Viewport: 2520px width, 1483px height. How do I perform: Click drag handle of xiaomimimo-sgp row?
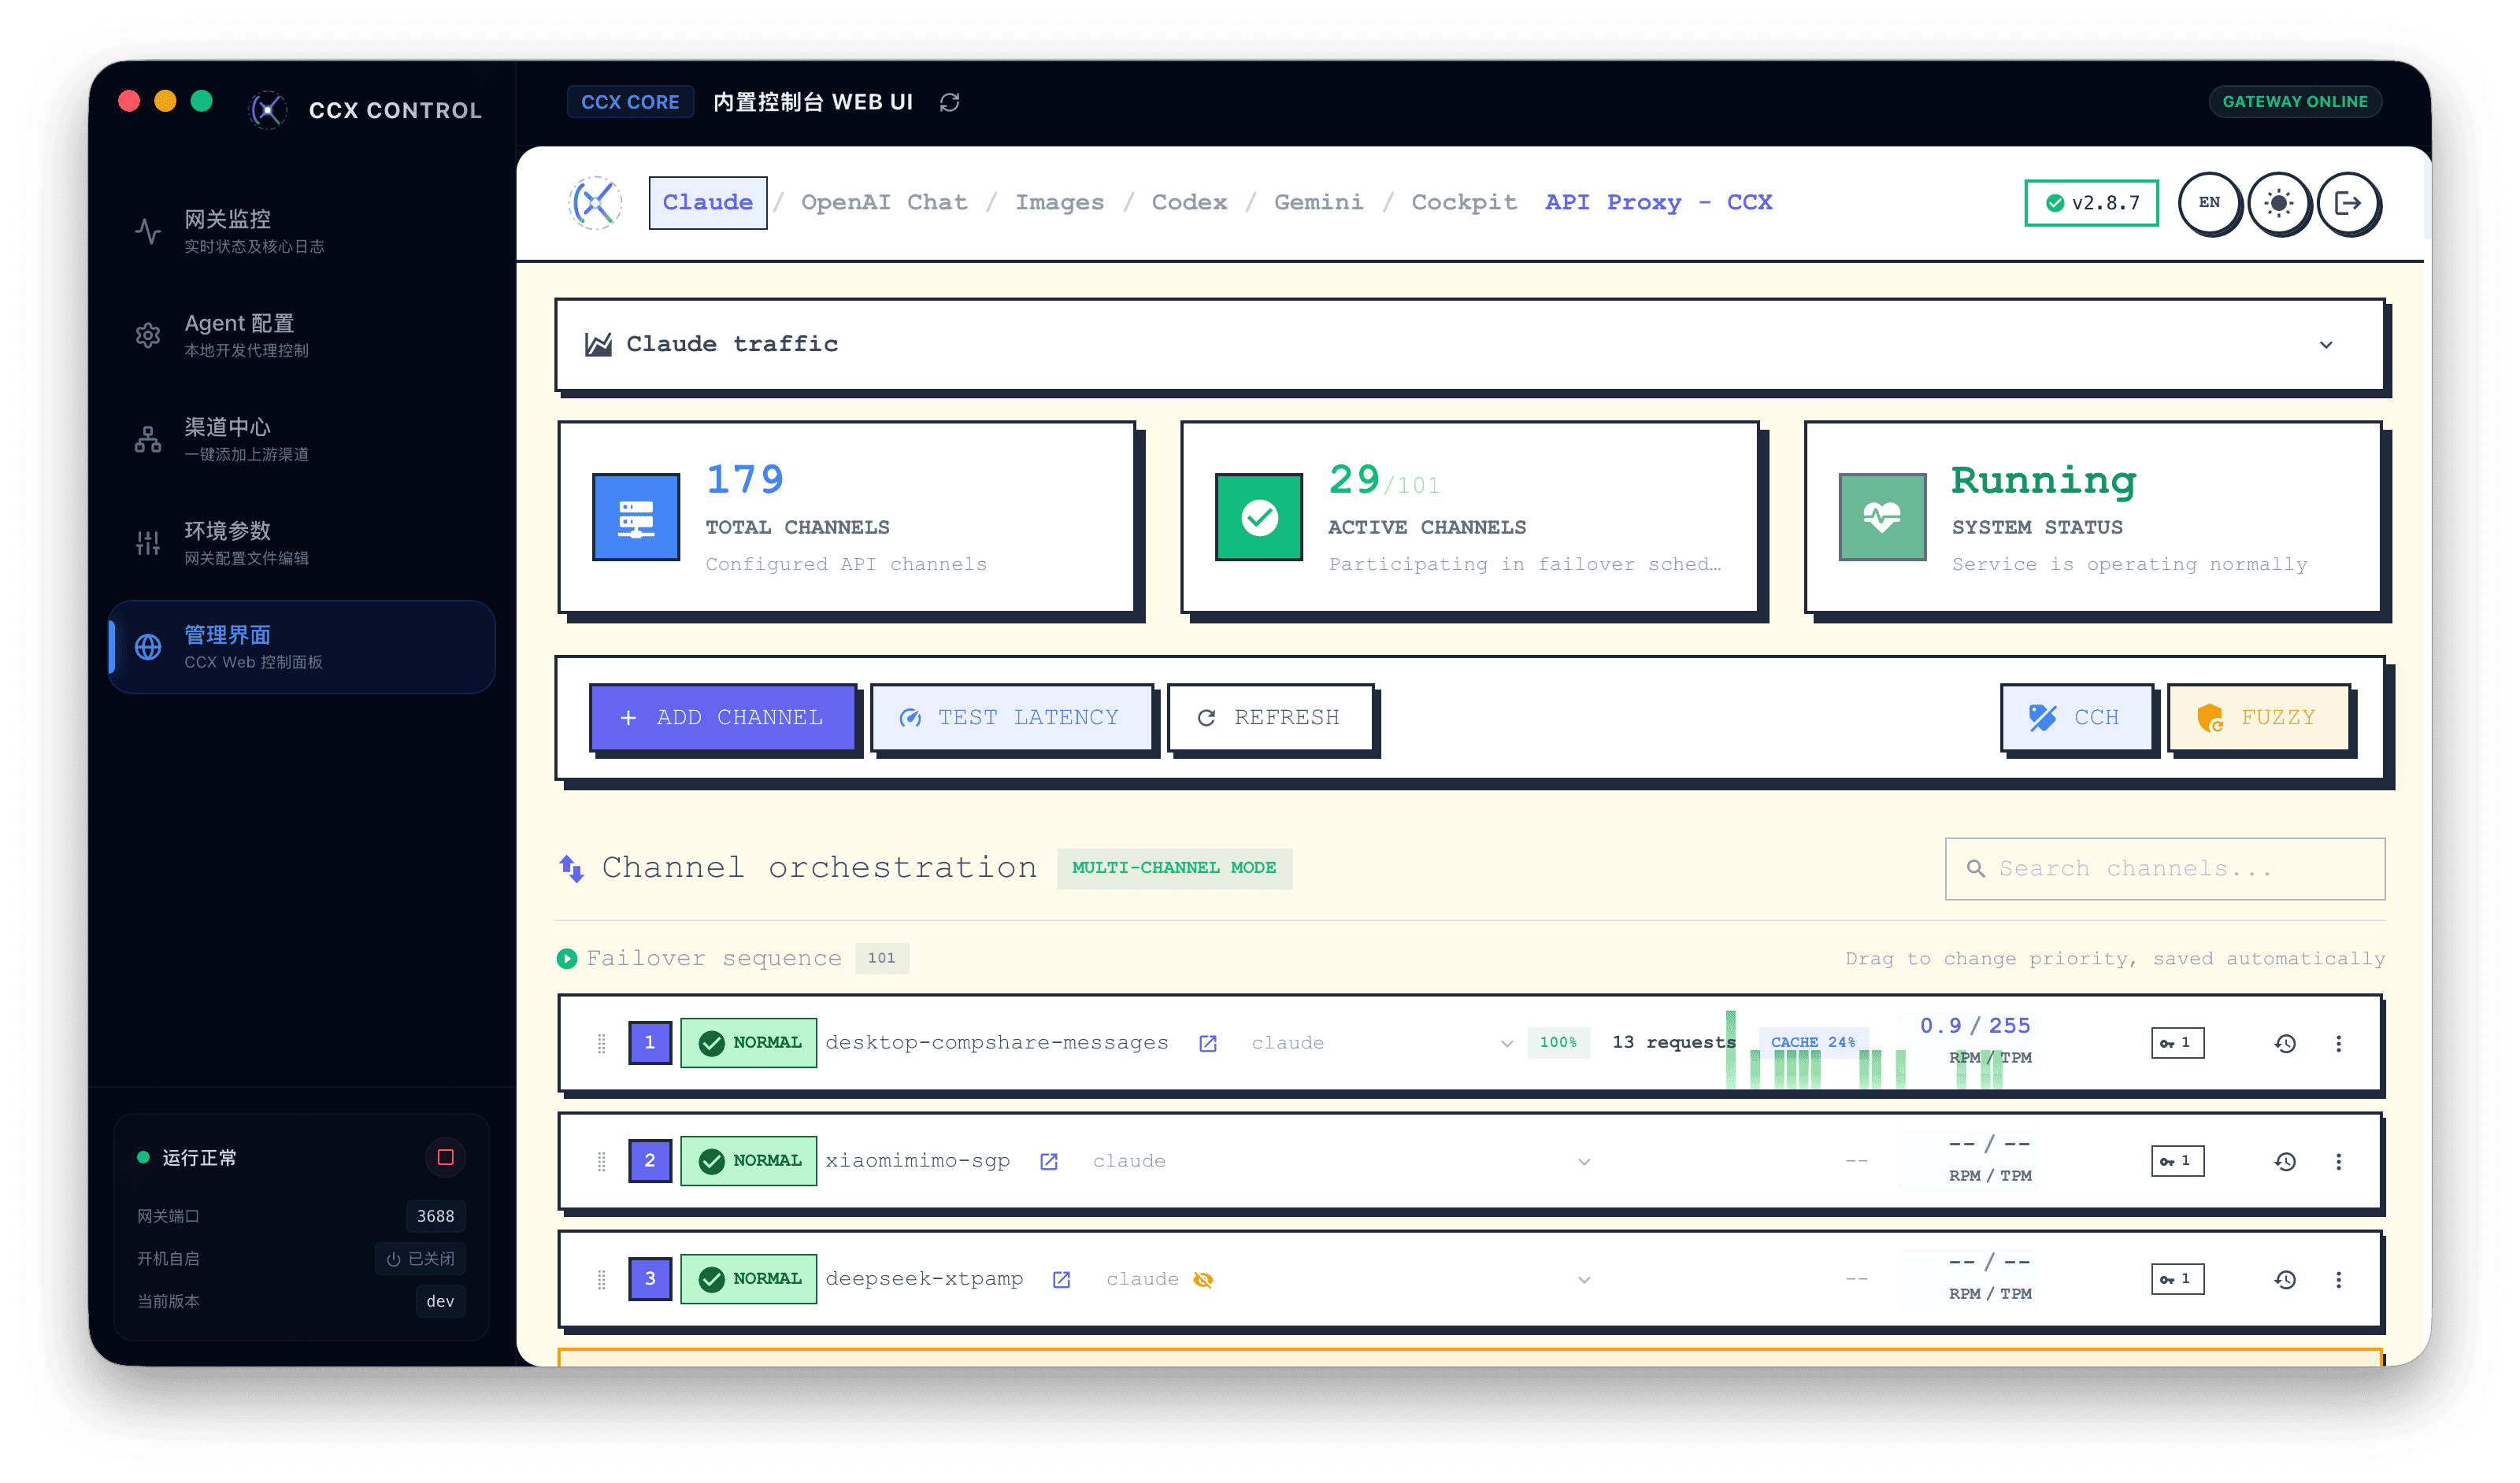point(601,1161)
